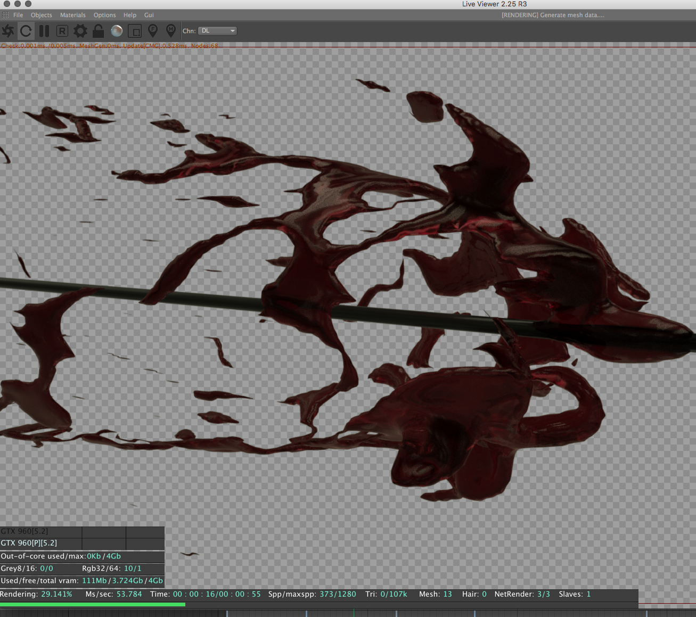Screen dimensions: 696x617
Task: Open the Help menu
Action: point(130,15)
